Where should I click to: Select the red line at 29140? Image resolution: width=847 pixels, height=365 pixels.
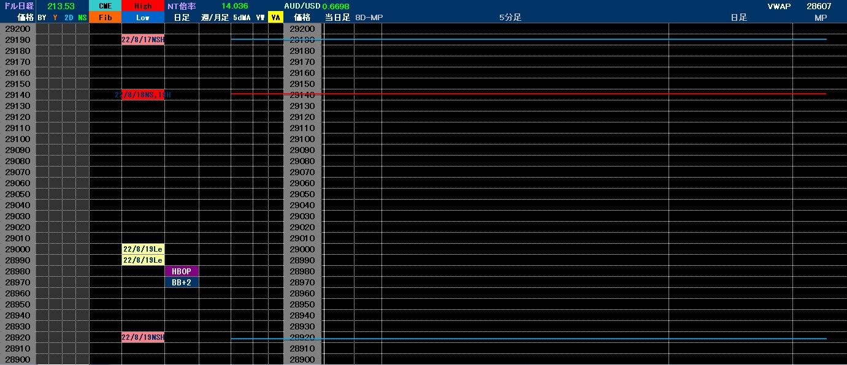pyautogui.click(x=529, y=94)
